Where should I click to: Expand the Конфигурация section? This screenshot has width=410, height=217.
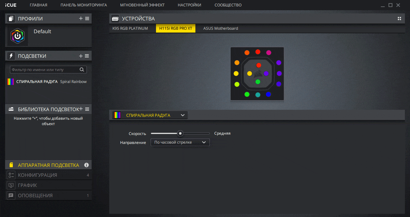coord(37,175)
